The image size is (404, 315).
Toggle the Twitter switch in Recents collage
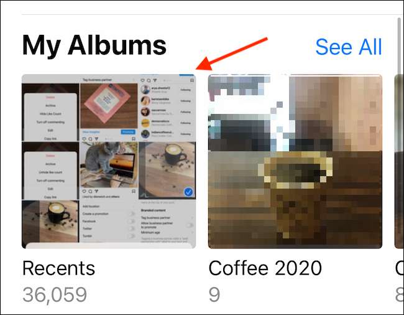coord(131,228)
